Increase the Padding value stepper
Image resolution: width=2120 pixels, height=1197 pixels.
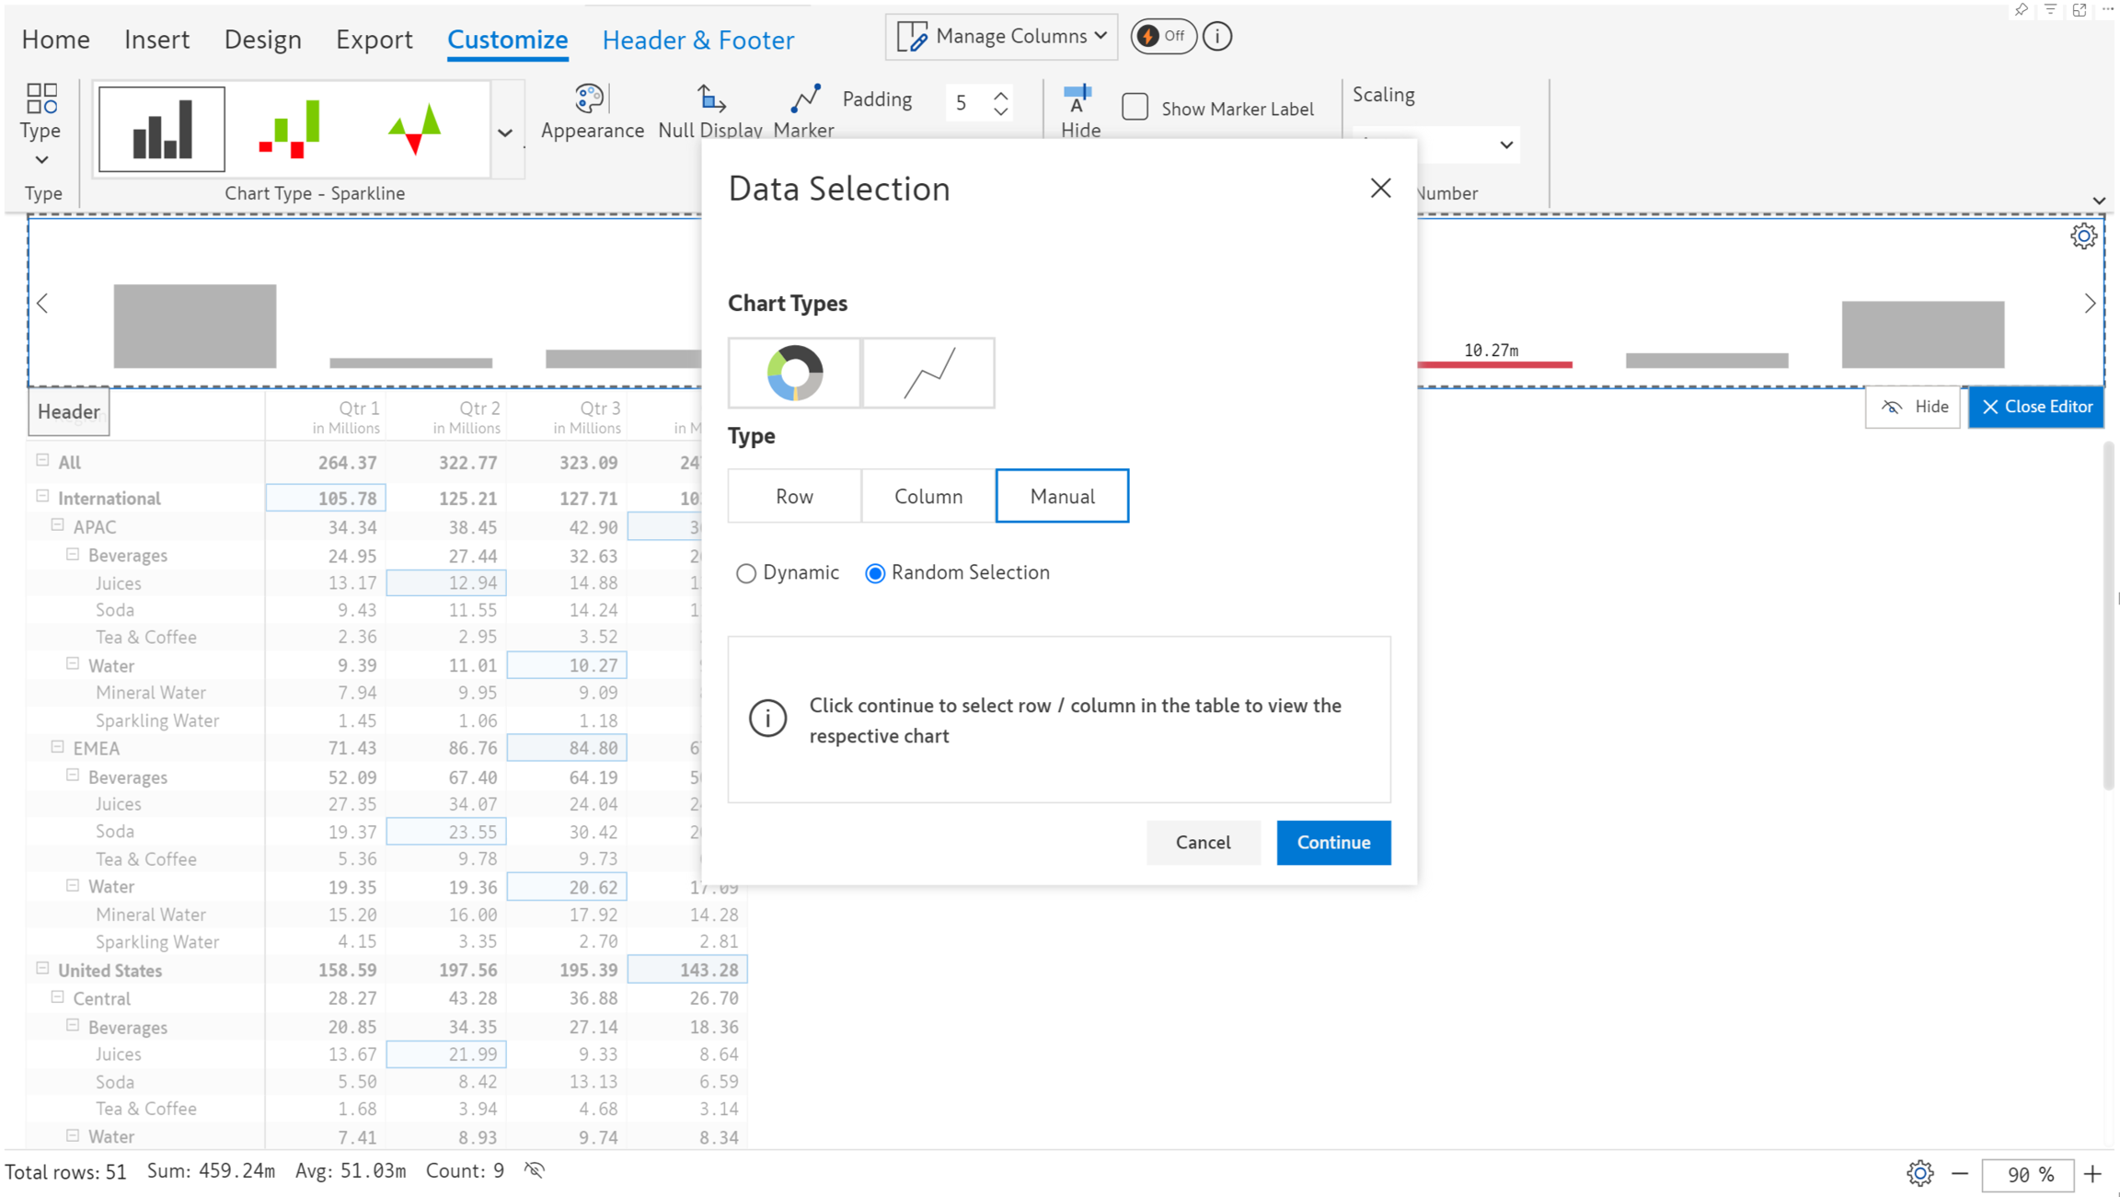click(1001, 94)
